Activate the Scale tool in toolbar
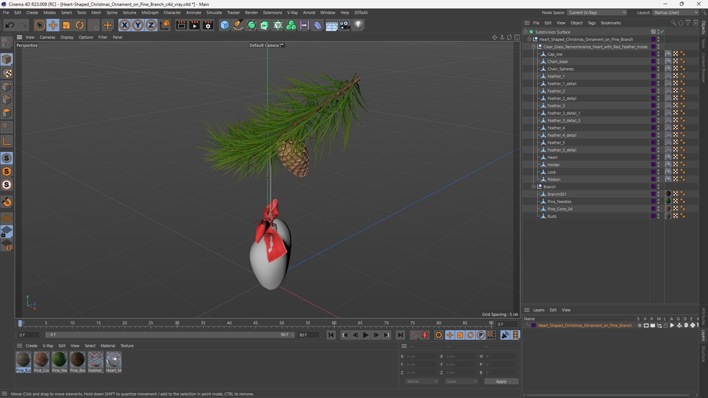This screenshot has width=708, height=398. (66, 25)
